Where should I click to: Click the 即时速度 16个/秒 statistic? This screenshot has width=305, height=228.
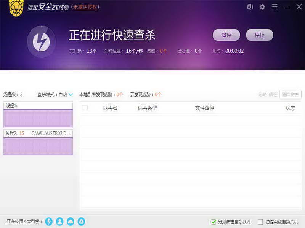124,51
